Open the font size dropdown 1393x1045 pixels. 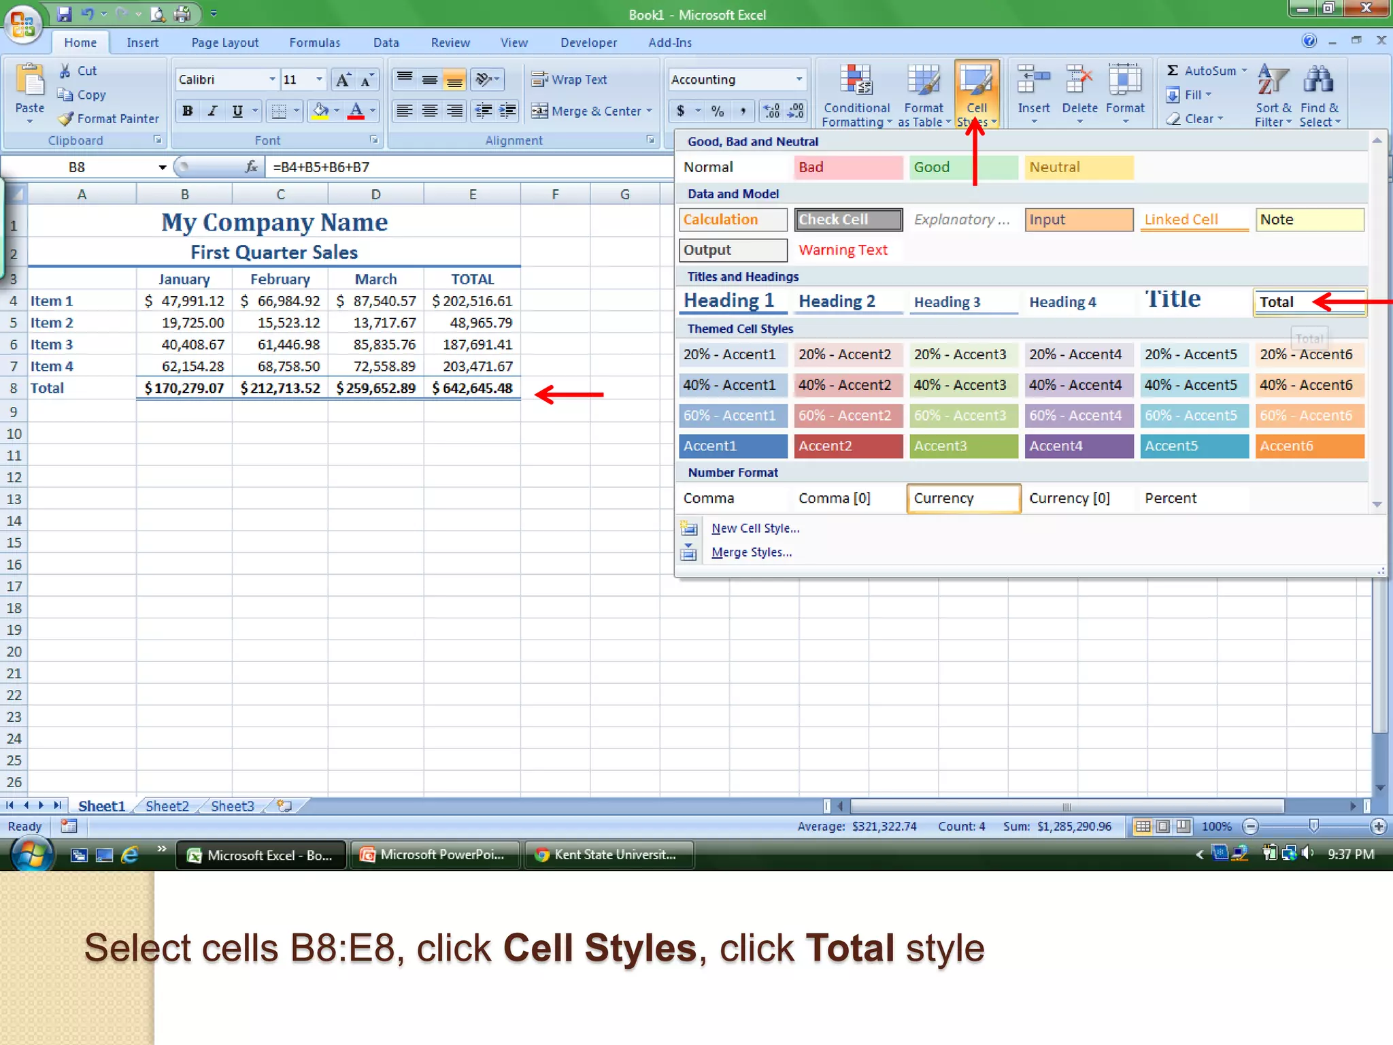point(319,80)
